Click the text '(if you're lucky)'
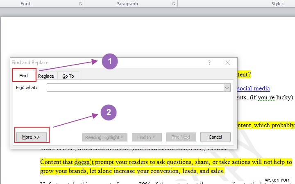Screen dimensions: 295x184 coord(272,97)
